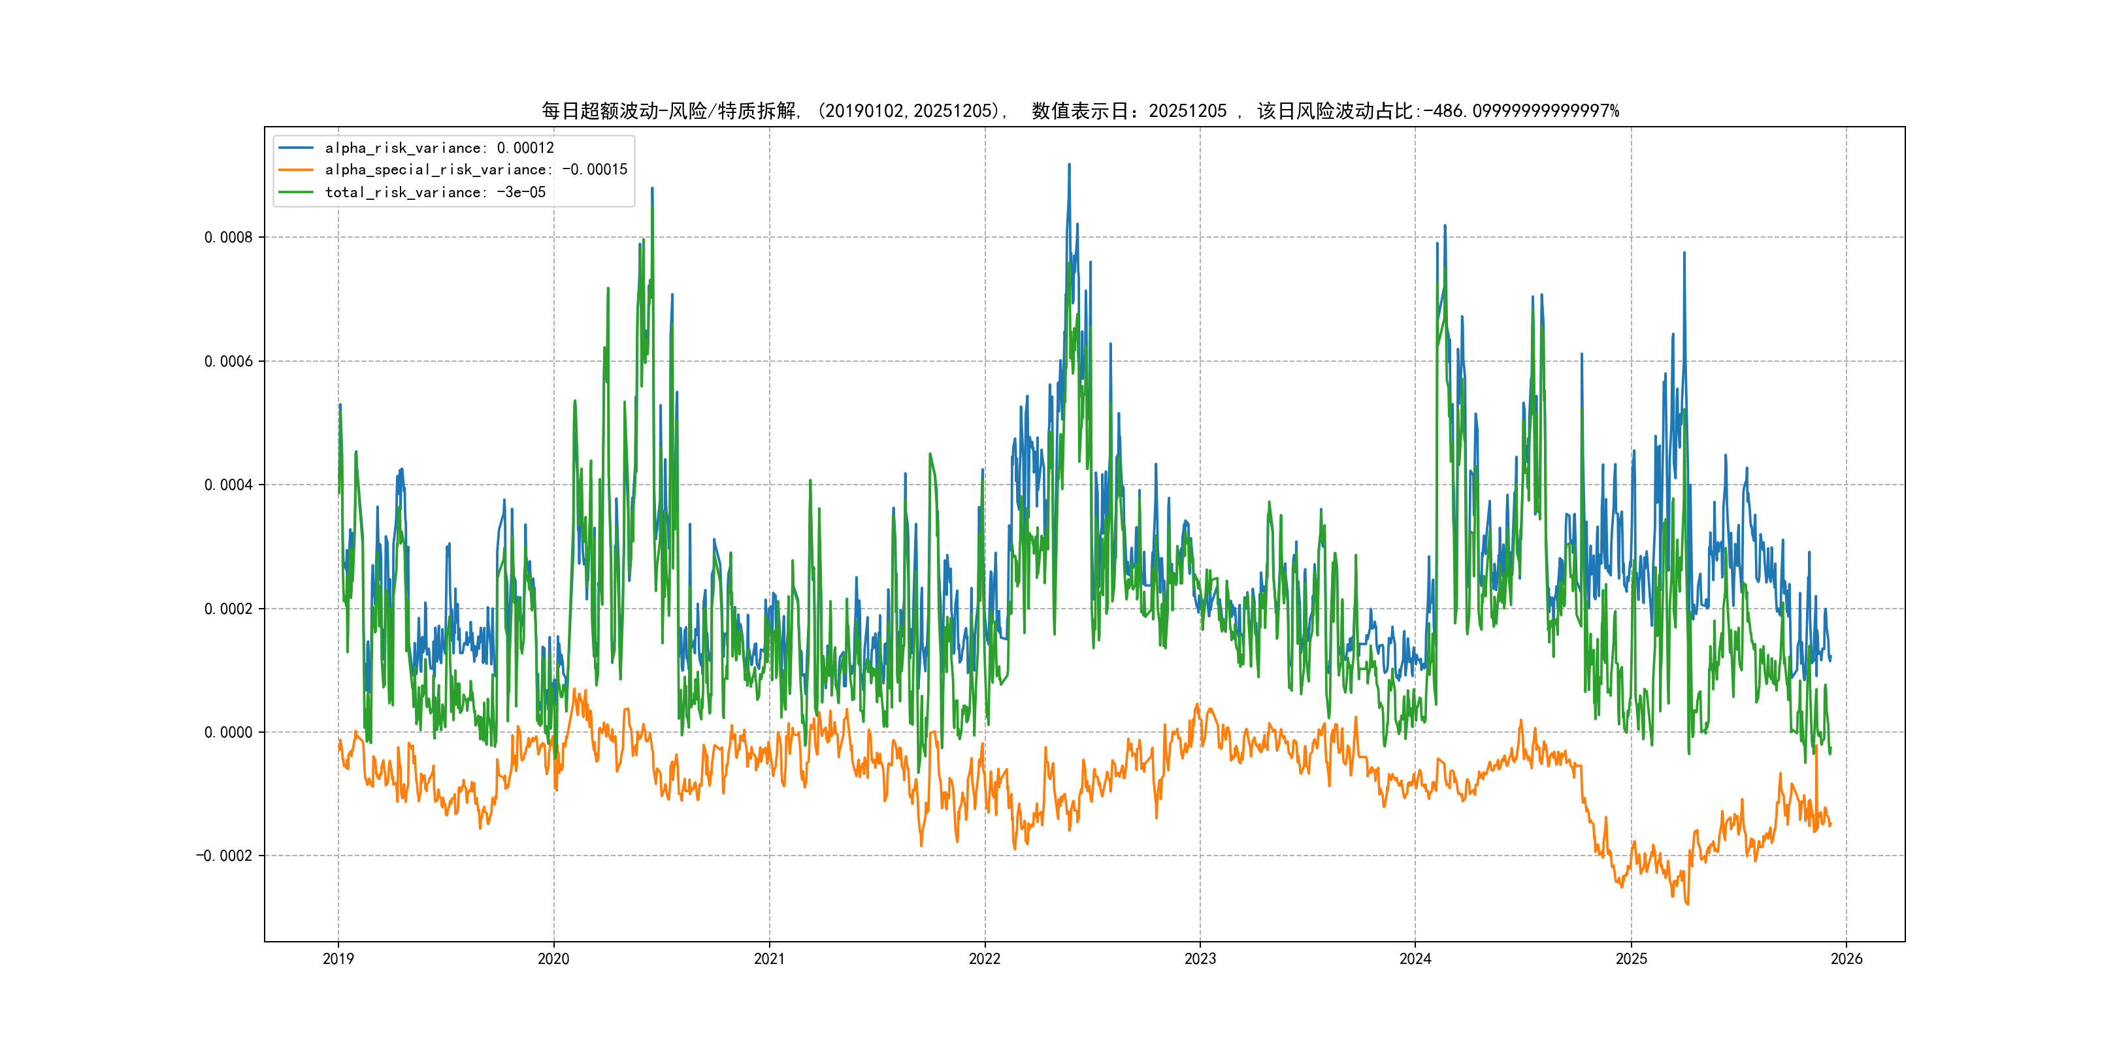Click the 2020 x-axis tick label
This screenshot has height=1058, width=2117.
click(x=553, y=959)
